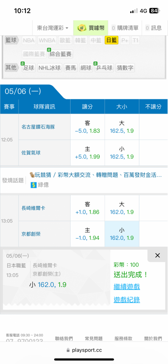Select the 猜數字 game tab
The height and width of the screenshot is (364, 168).
point(125,68)
